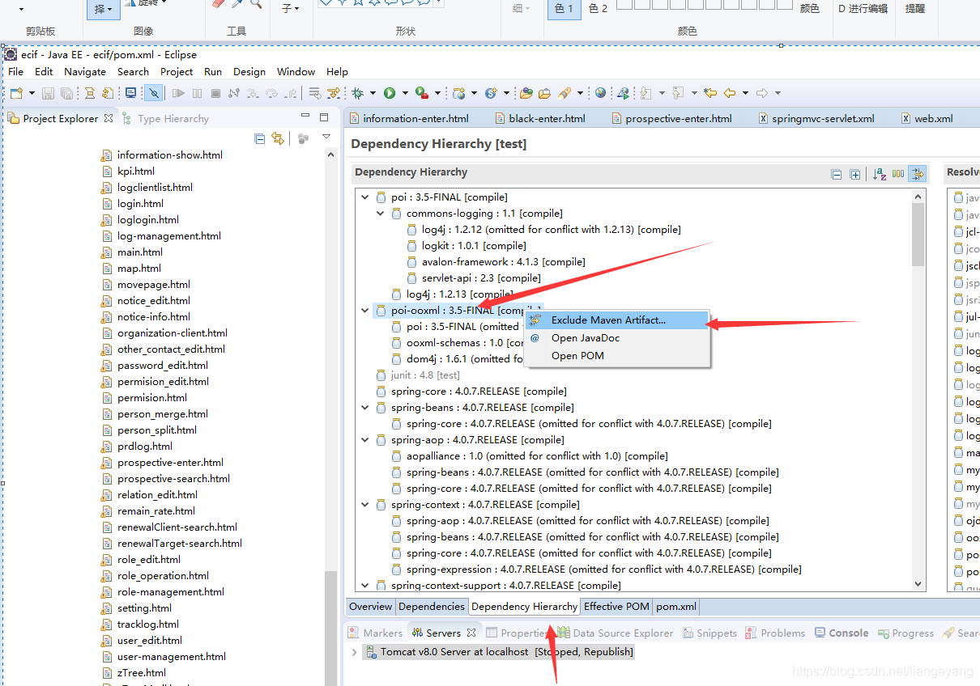
Task: Click the Search flashlight toolbar icon
Action: (x=565, y=93)
